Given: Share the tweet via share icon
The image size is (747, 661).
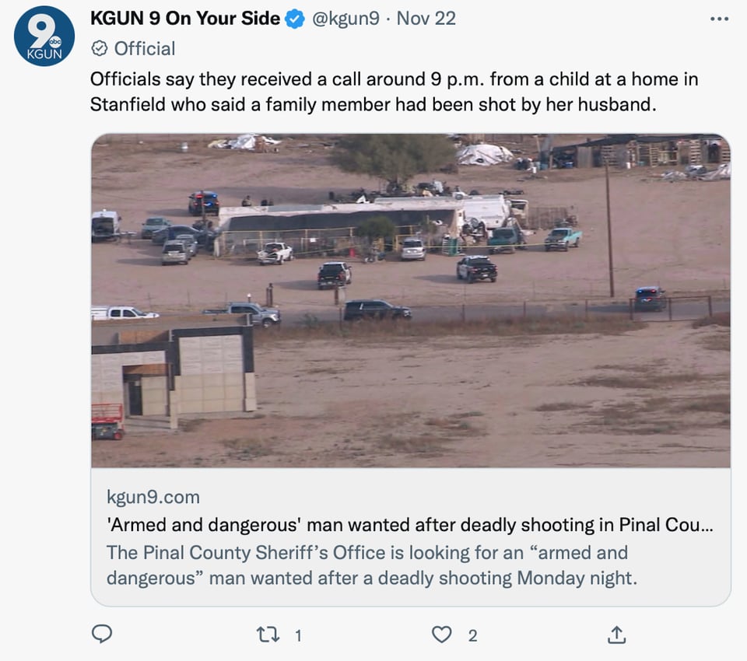Looking at the screenshot, I should coord(616,635).
